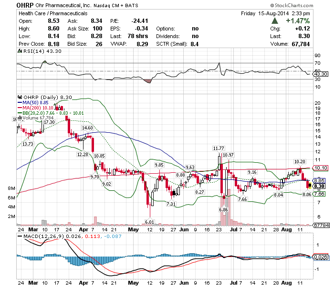Click the candlestick icon beside OHRP (Daily)
The image size is (334, 287).
(x=20, y=97)
